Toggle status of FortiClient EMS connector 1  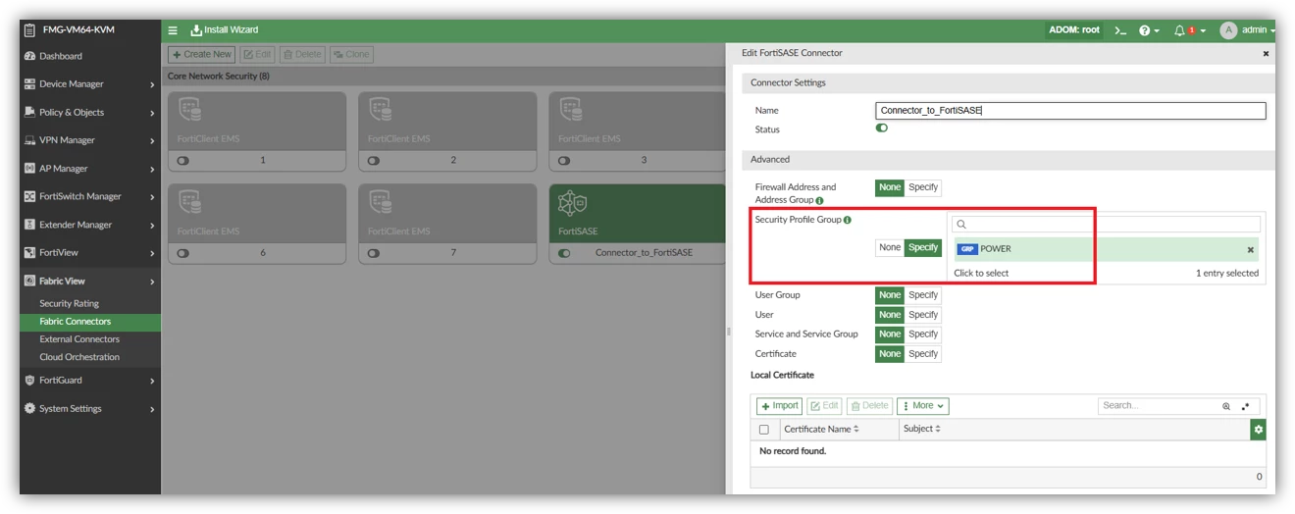183,161
